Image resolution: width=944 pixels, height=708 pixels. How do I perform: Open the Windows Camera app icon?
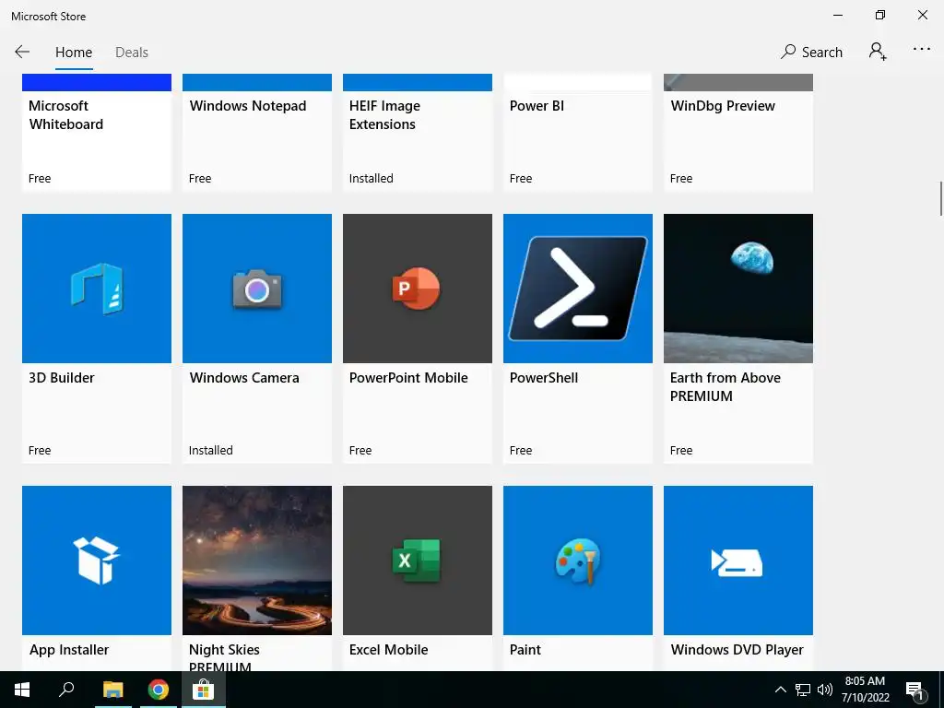click(257, 289)
